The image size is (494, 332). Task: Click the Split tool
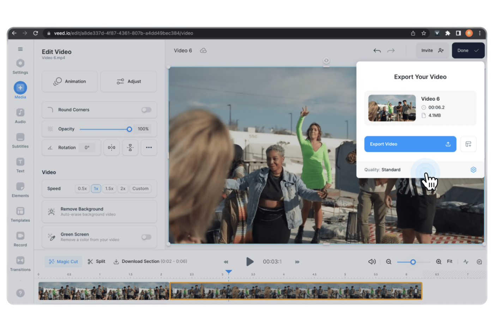tap(96, 262)
